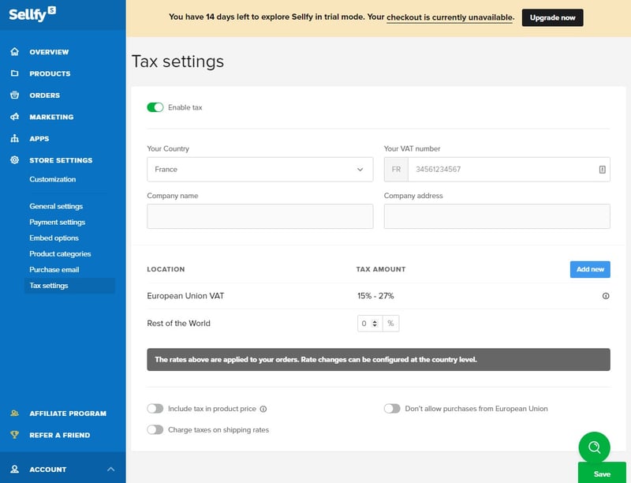Adjust Rest of the World tax stepper
This screenshot has height=483, width=631.
375,323
